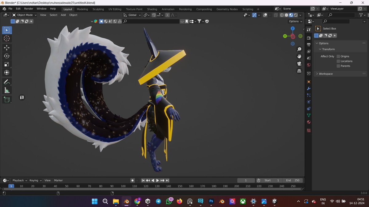
Task: Open the Texture properties checker tab
Action: [x=309, y=130]
